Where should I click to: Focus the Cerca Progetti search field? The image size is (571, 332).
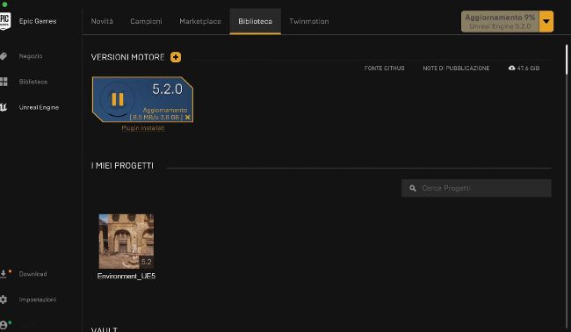pyautogui.click(x=476, y=188)
